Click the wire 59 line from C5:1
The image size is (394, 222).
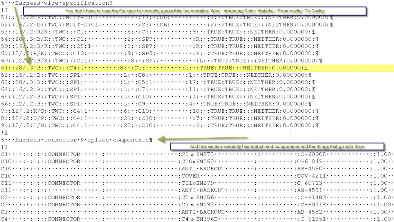click(x=154, y=46)
